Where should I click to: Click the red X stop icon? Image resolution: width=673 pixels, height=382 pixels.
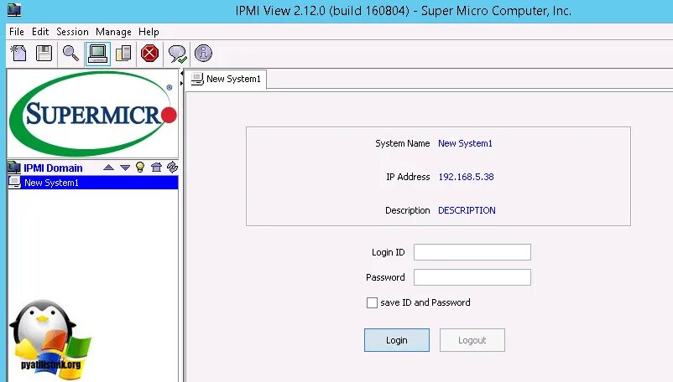tap(150, 54)
